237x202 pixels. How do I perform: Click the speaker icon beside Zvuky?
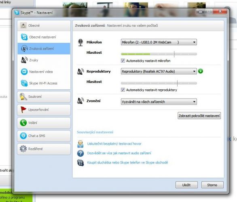tap(24, 60)
